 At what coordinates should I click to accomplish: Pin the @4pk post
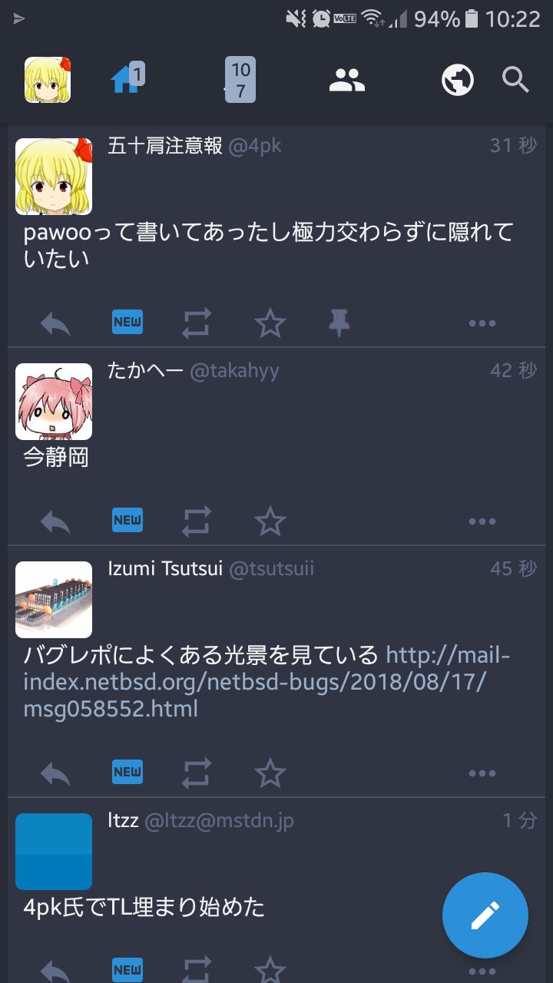[x=339, y=324]
